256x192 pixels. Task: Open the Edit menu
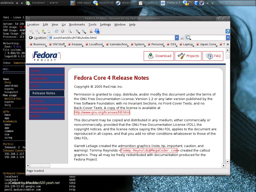[x=45, y=24]
